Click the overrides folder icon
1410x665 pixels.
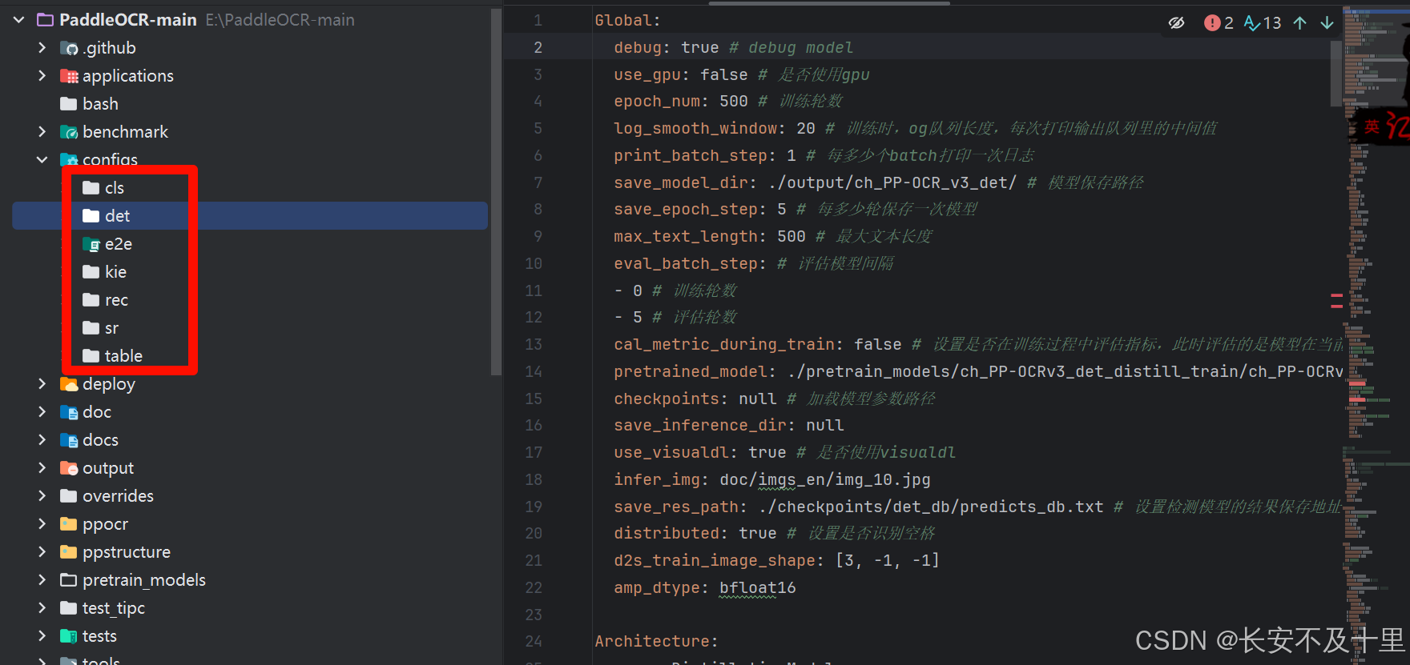pyautogui.click(x=69, y=496)
